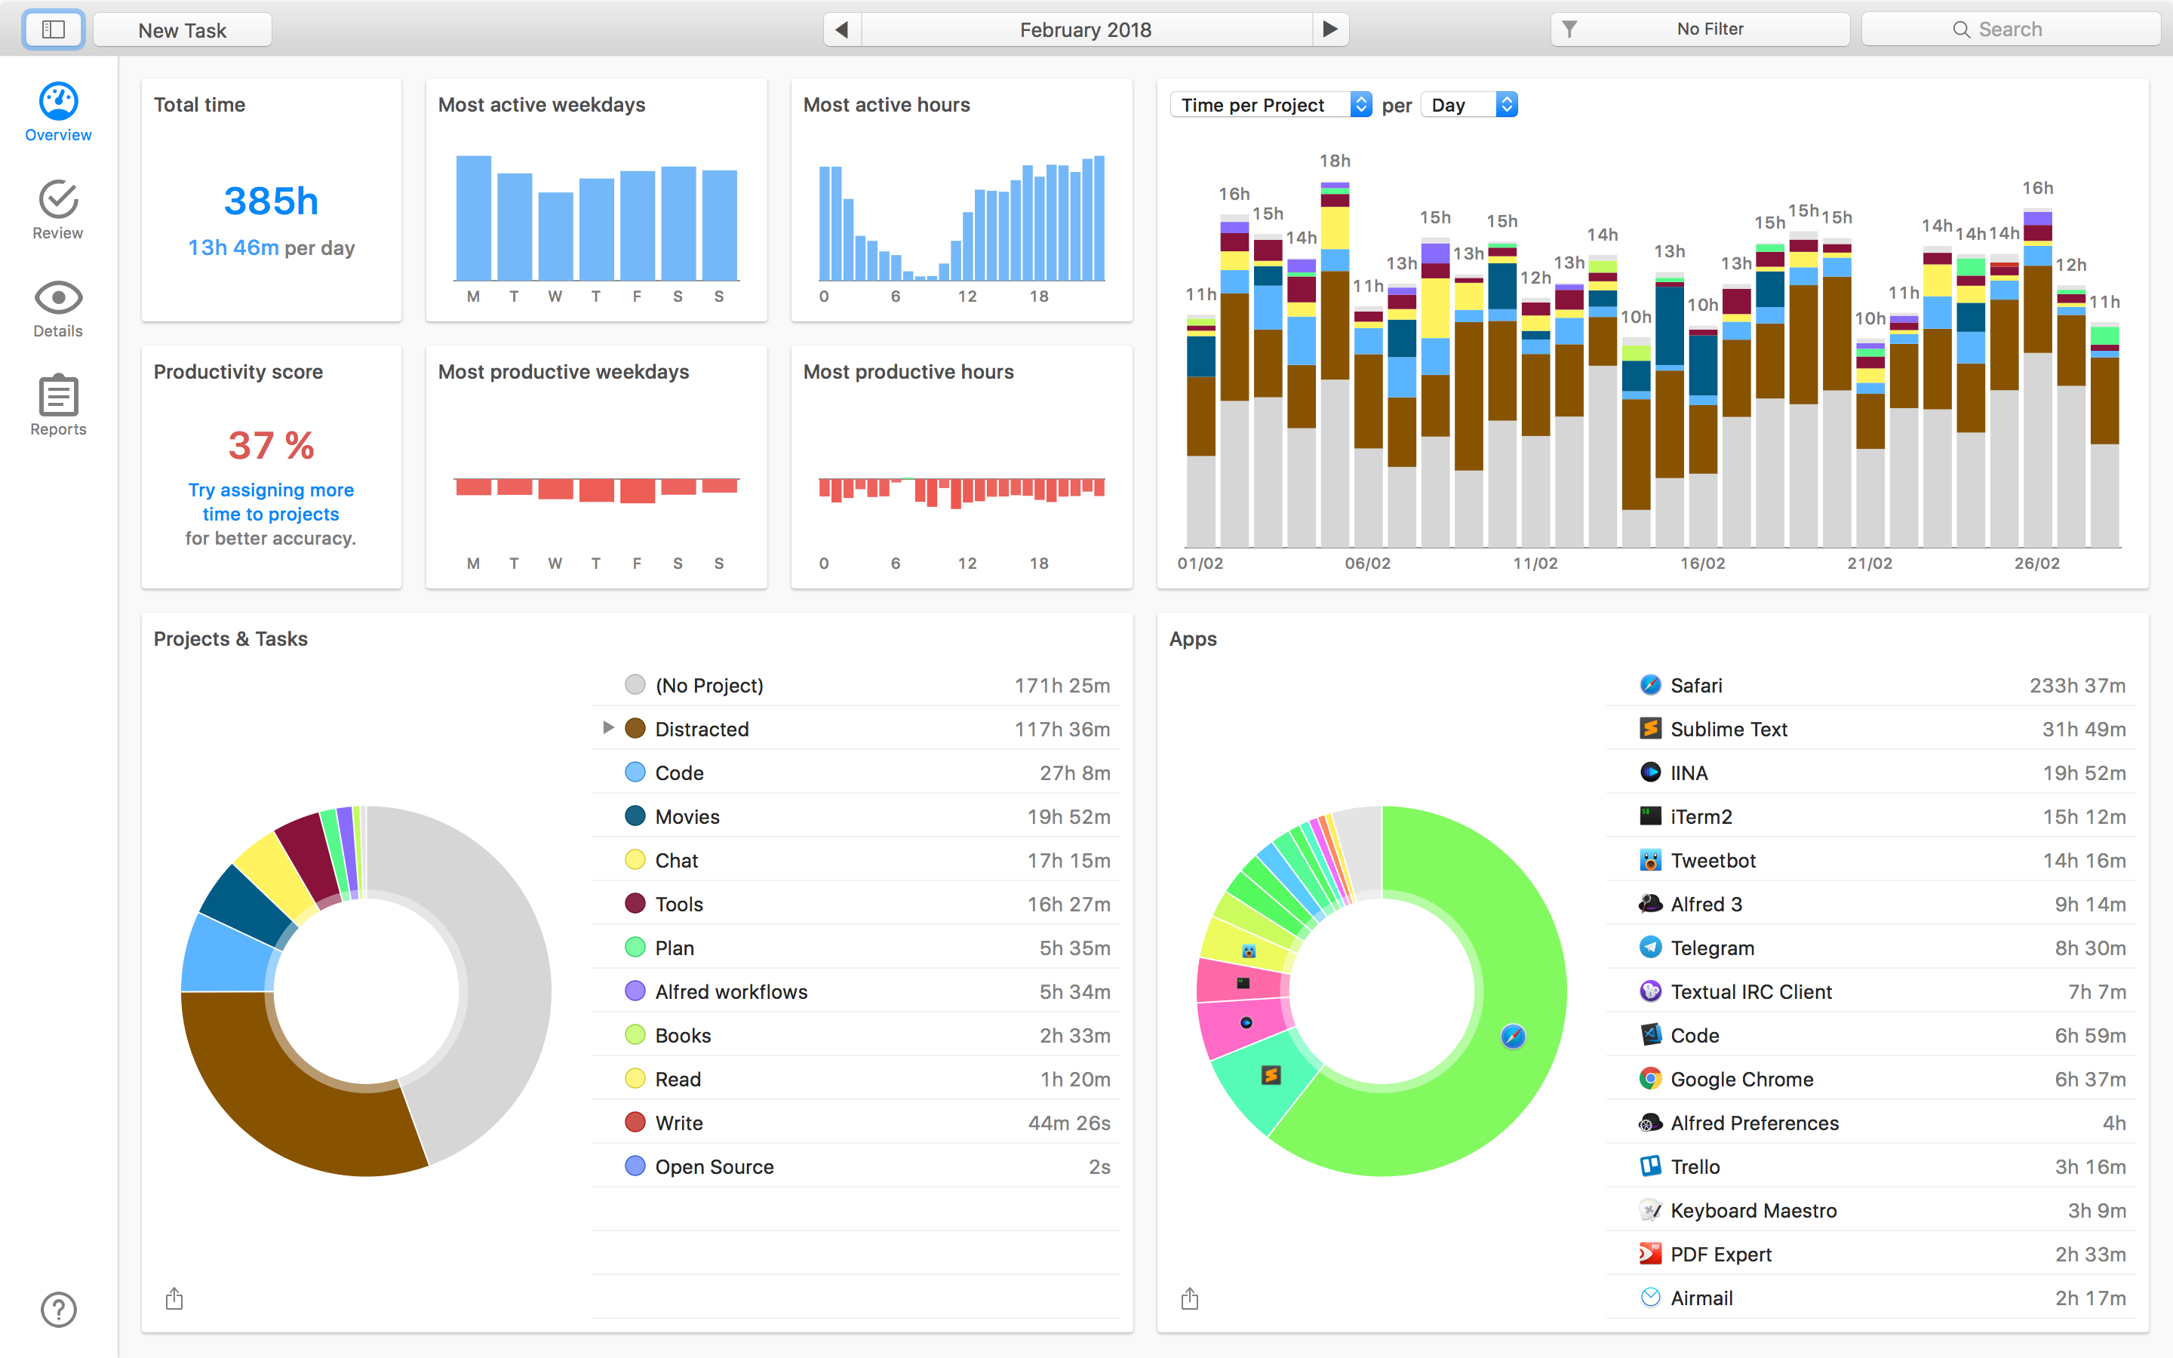This screenshot has height=1358, width=2173.
Task: Open the Time per Project dropdown
Action: (1271, 105)
